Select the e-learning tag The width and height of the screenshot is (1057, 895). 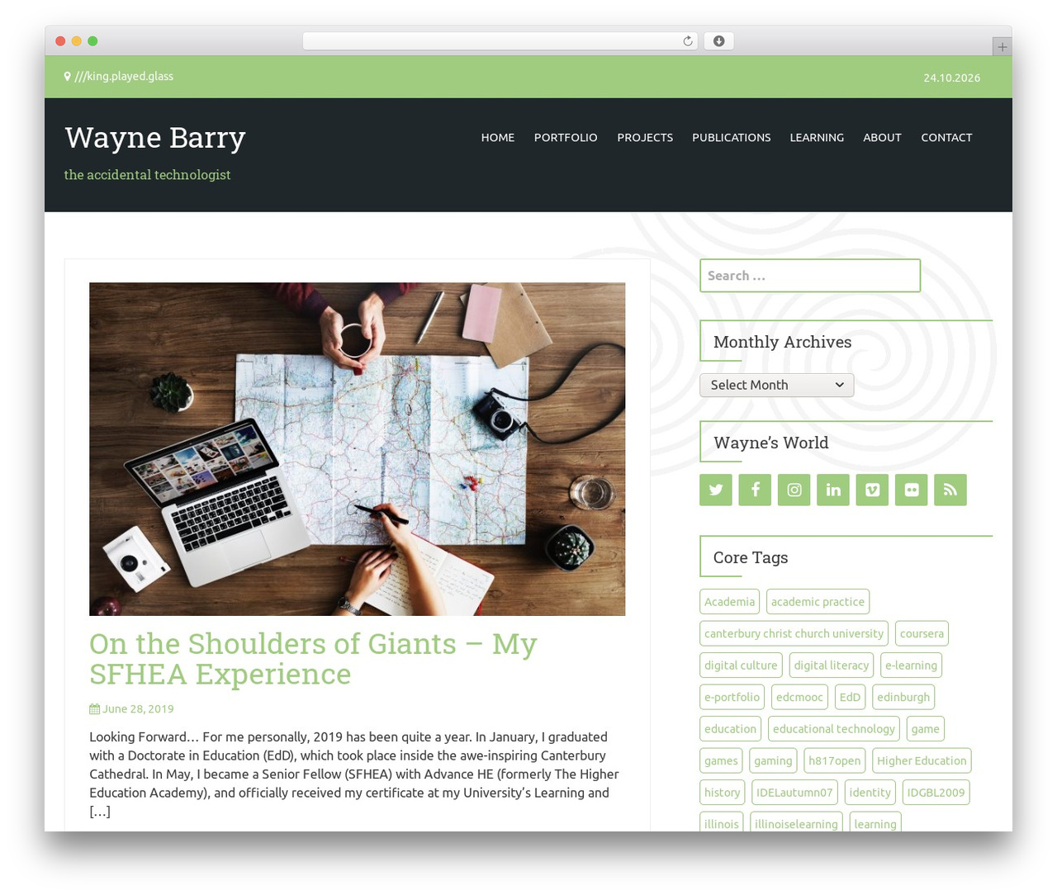point(911,665)
